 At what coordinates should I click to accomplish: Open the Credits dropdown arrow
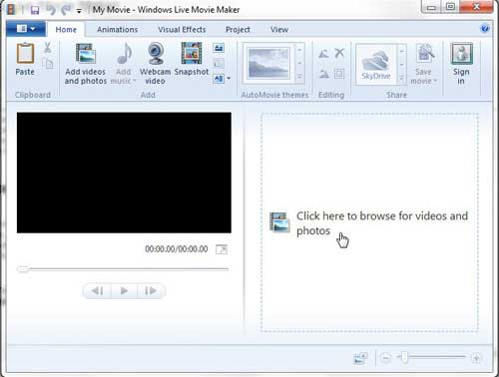coord(229,79)
